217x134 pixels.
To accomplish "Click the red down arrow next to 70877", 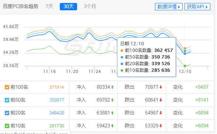I will tap(161, 87).
